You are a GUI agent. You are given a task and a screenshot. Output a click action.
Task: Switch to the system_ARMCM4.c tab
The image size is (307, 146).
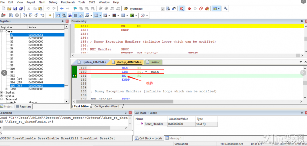click(x=92, y=62)
